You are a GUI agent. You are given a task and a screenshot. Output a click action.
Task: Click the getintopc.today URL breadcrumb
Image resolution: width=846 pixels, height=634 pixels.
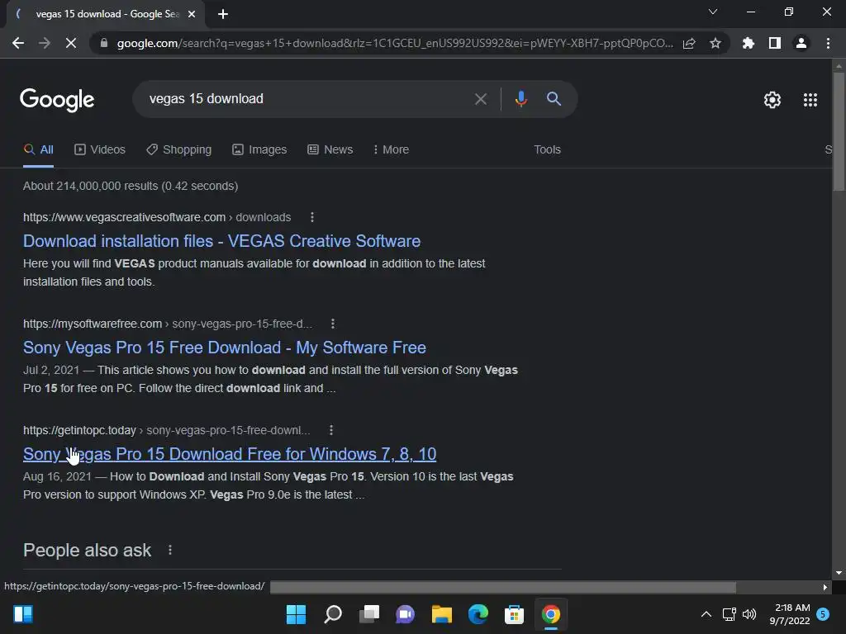167,430
